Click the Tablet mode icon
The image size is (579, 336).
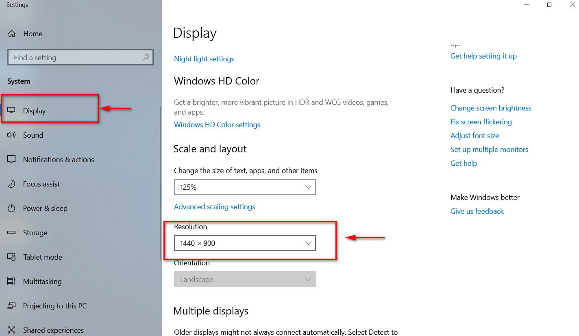(x=11, y=257)
